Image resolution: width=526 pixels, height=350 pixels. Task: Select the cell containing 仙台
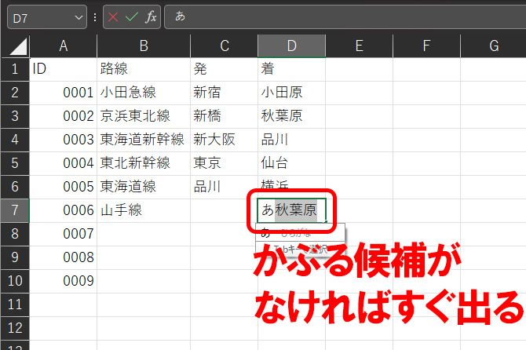point(291,163)
